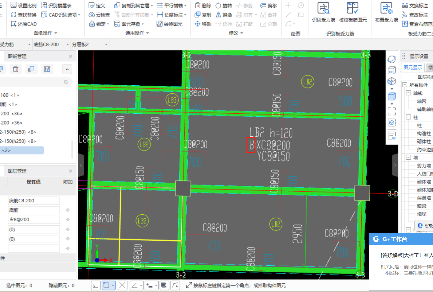433x292 pixels.
Task: Click 还原CAD (restore CAD)
Action: click(24, 24)
